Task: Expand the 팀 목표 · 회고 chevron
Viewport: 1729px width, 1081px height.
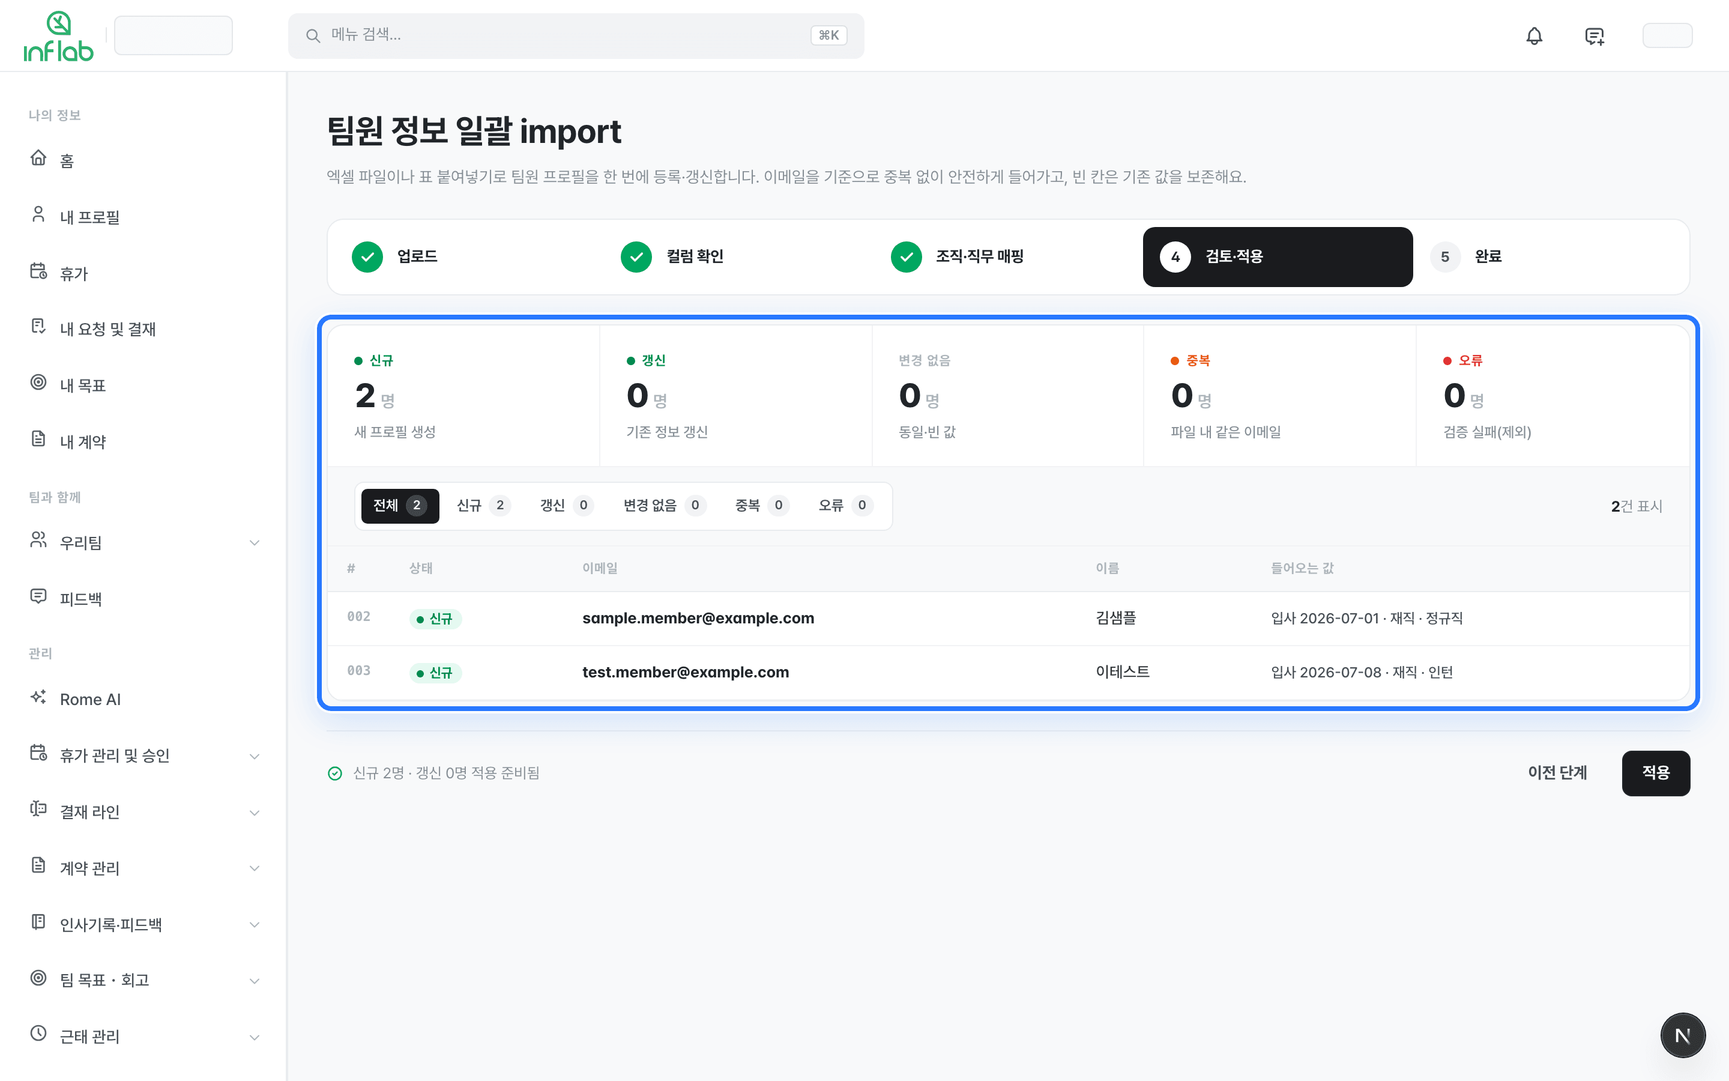Action: 255,981
